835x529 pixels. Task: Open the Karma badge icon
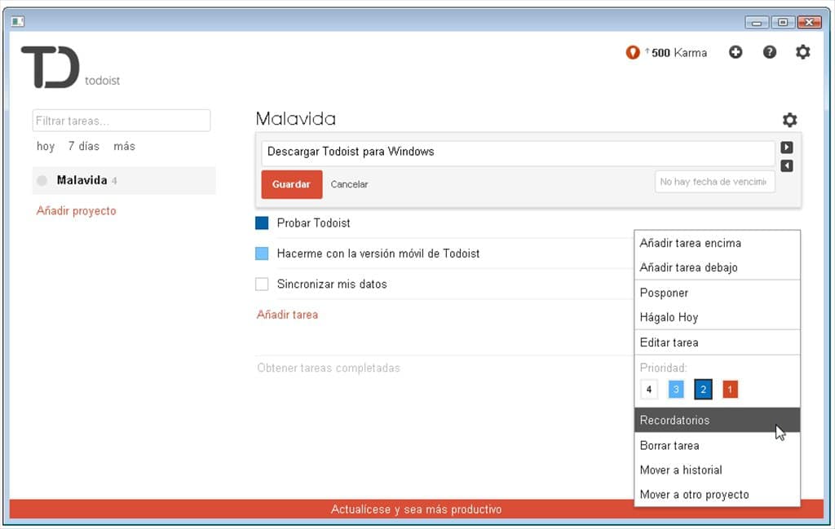pos(633,53)
